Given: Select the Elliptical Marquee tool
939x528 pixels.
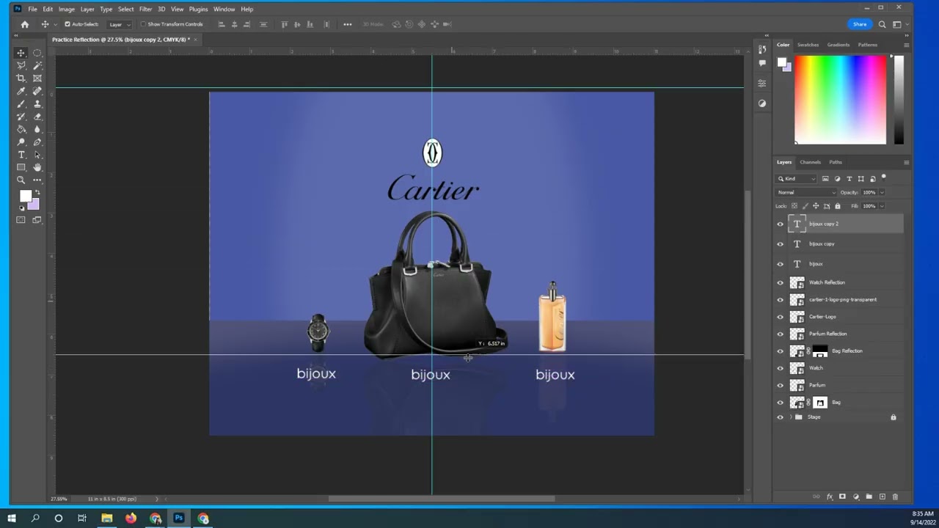Looking at the screenshot, I should coord(37,53).
